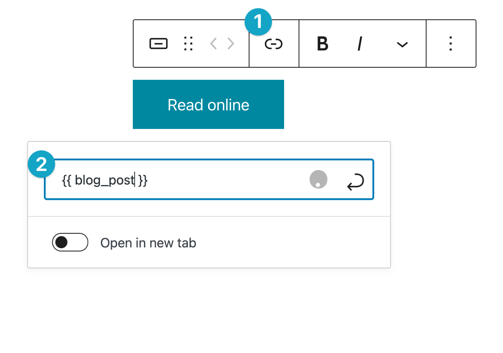
Task: Open block options three-dot menu
Action: [x=451, y=44]
